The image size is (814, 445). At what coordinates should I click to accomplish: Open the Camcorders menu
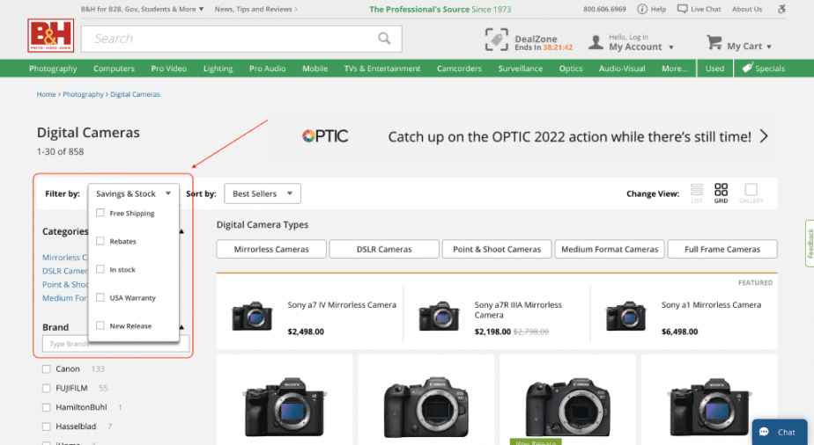point(459,69)
